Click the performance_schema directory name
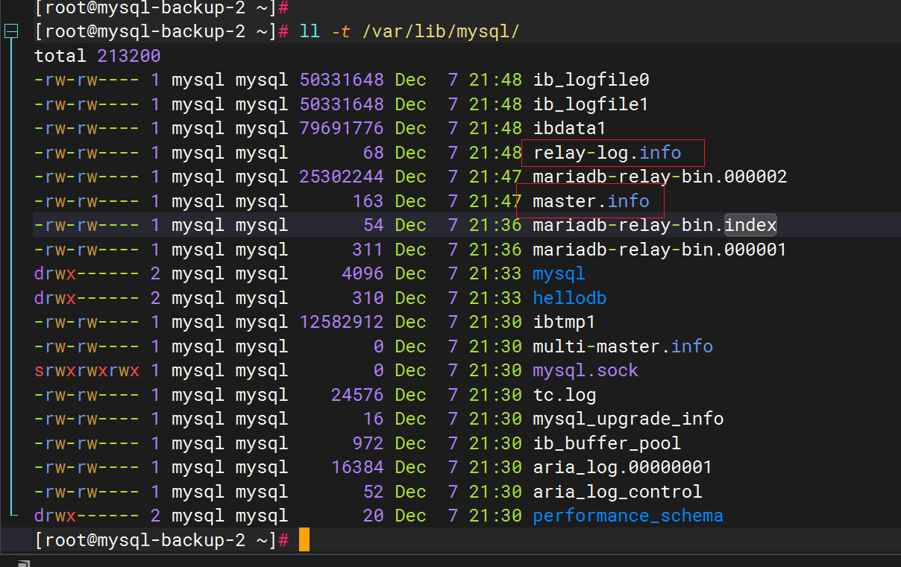The width and height of the screenshot is (901, 567). [628, 516]
